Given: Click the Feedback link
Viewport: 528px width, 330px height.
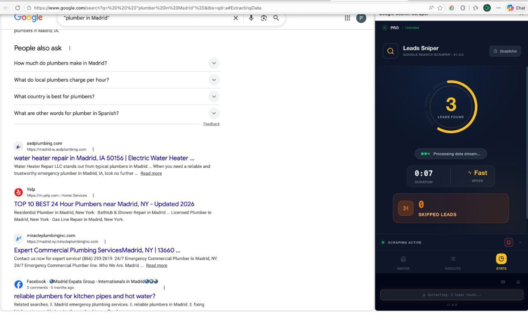Looking at the screenshot, I should coord(211,124).
